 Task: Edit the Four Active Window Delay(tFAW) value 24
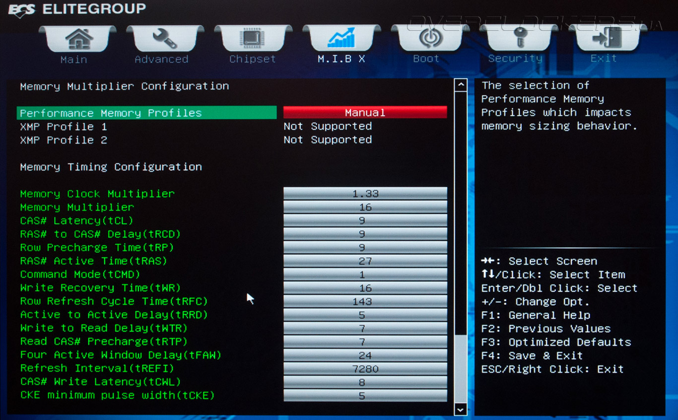pos(365,355)
